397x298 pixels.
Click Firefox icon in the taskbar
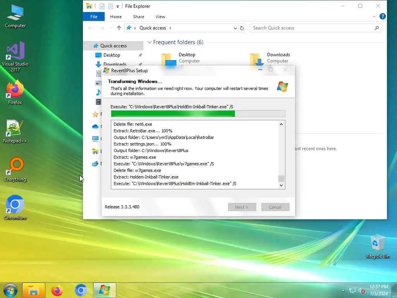[57, 290]
